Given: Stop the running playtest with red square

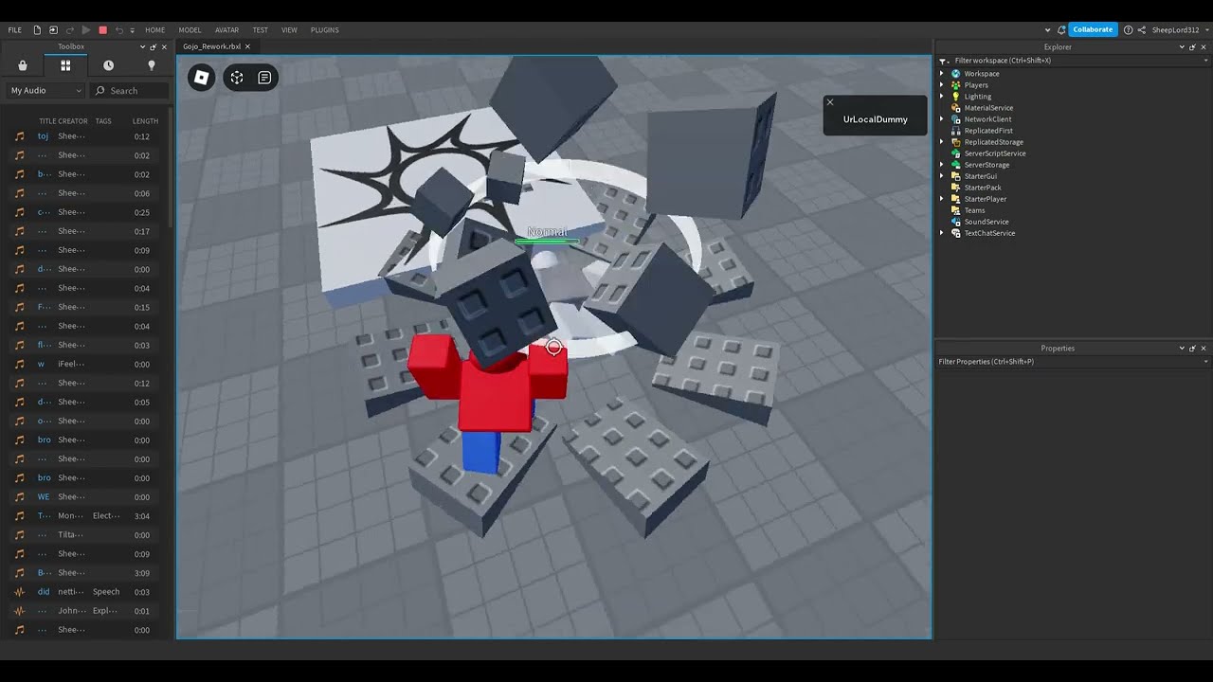Looking at the screenshot, I should [102, 29].
